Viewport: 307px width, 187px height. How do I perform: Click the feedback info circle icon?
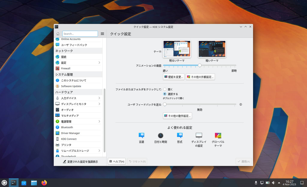241,105
